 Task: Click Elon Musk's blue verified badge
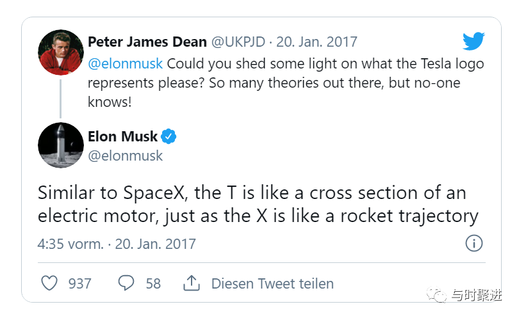169,136
